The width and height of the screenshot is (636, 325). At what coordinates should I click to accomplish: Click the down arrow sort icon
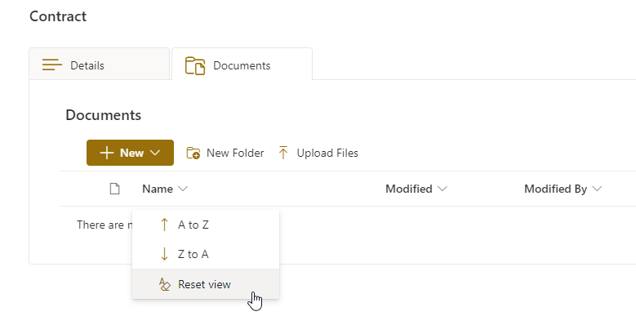(164, 254)
